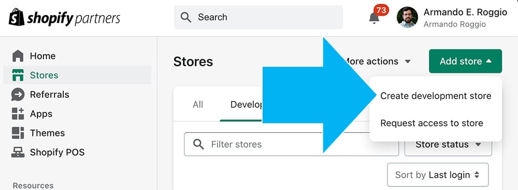The height and width of the screenshot is (190, 518).
Task: Open the More actions dropdown
Action: pyautogui.click(x=377, y=62)
